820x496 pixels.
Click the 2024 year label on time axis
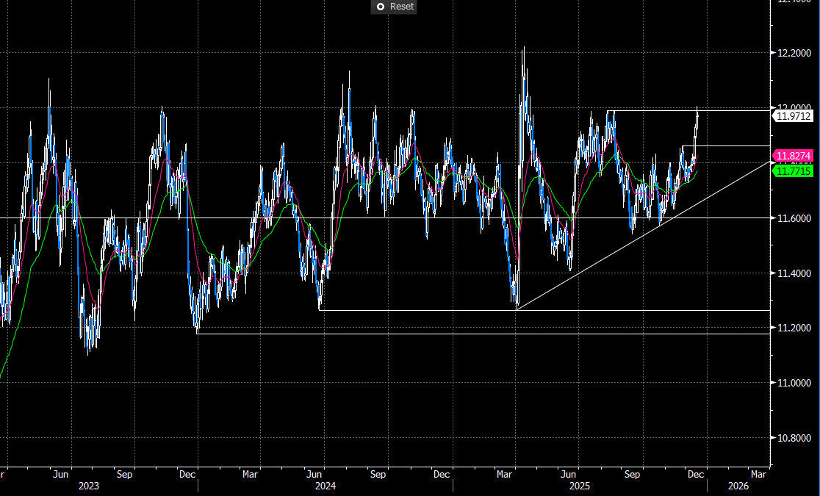[x=326, y=486]
